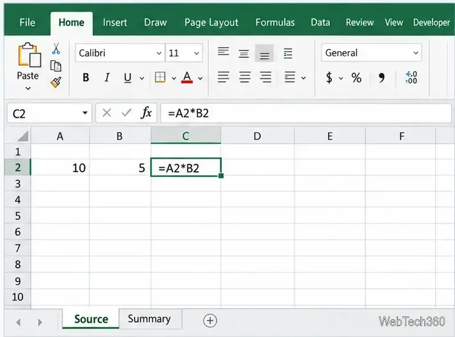Viewport: 455px width, 337px height.
Task: Open the Developer tab
Action: click(431, 22)
